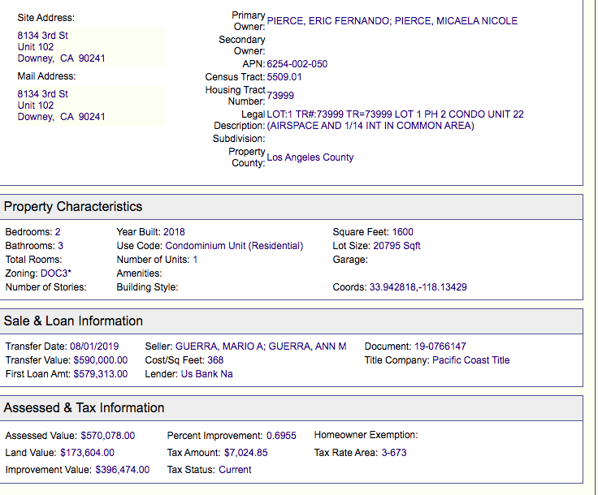Click the Pacific Coast Title company name
598x495 pixels.
pyautogui.click(x=470, y=360)
